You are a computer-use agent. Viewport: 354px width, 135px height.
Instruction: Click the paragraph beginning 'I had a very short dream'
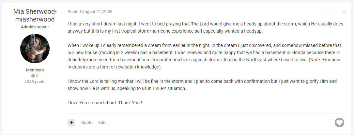pyautogui.click(x=205, y=27)
